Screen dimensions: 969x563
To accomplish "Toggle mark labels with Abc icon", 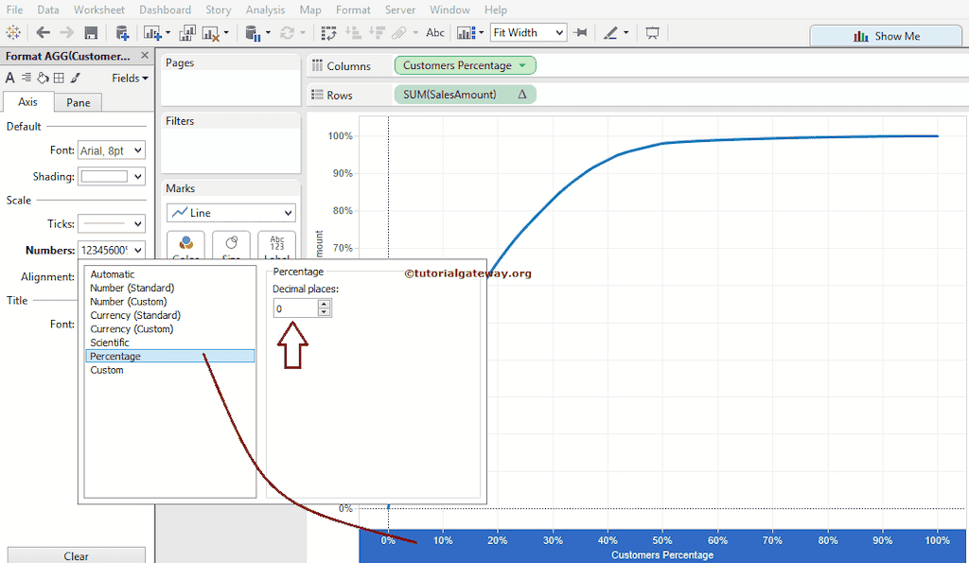I will 435,33.
